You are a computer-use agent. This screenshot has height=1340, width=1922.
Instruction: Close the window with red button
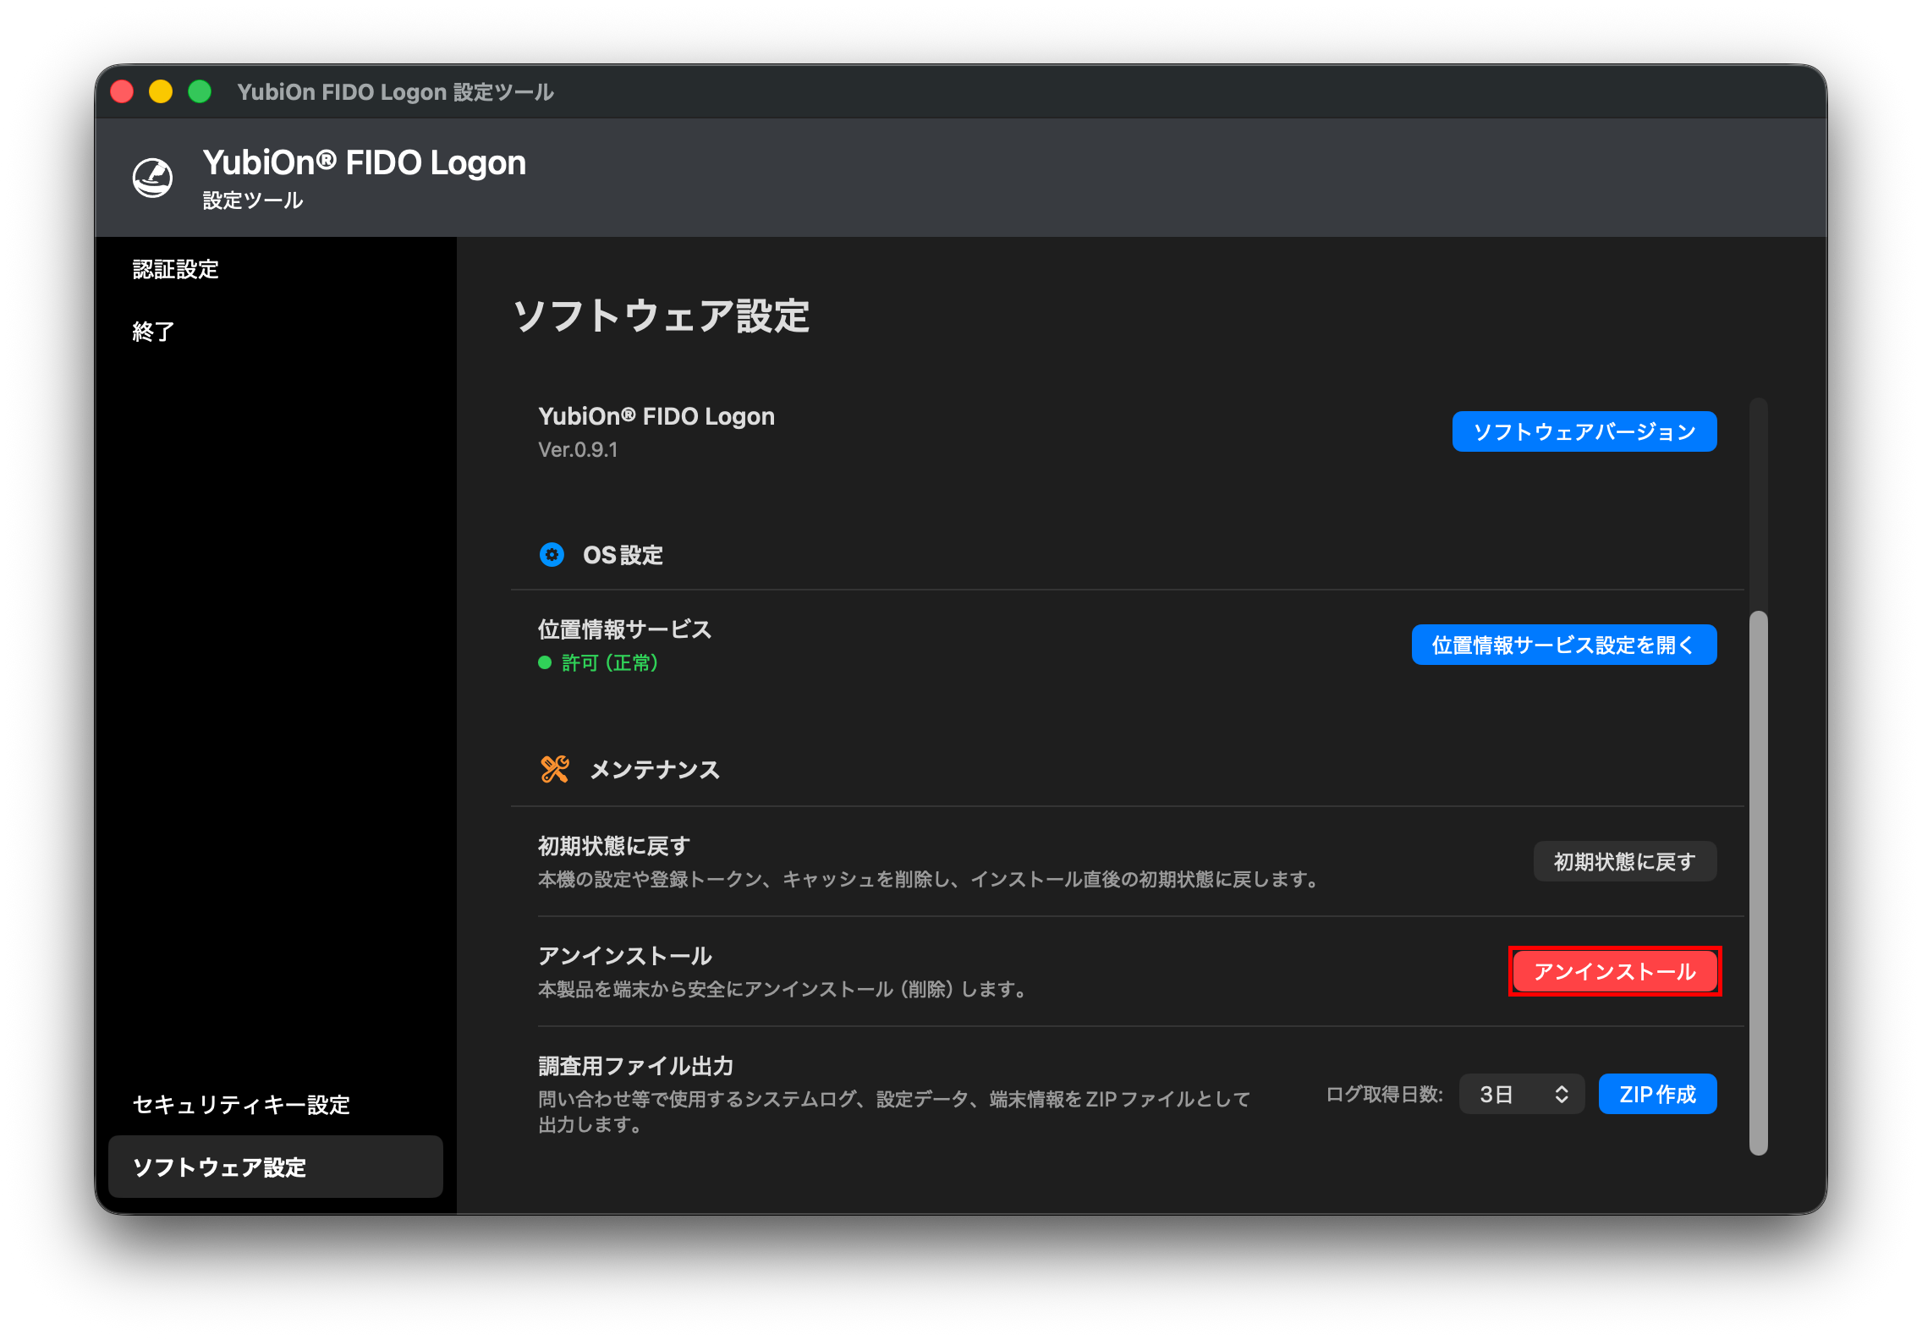click(123, 91)
